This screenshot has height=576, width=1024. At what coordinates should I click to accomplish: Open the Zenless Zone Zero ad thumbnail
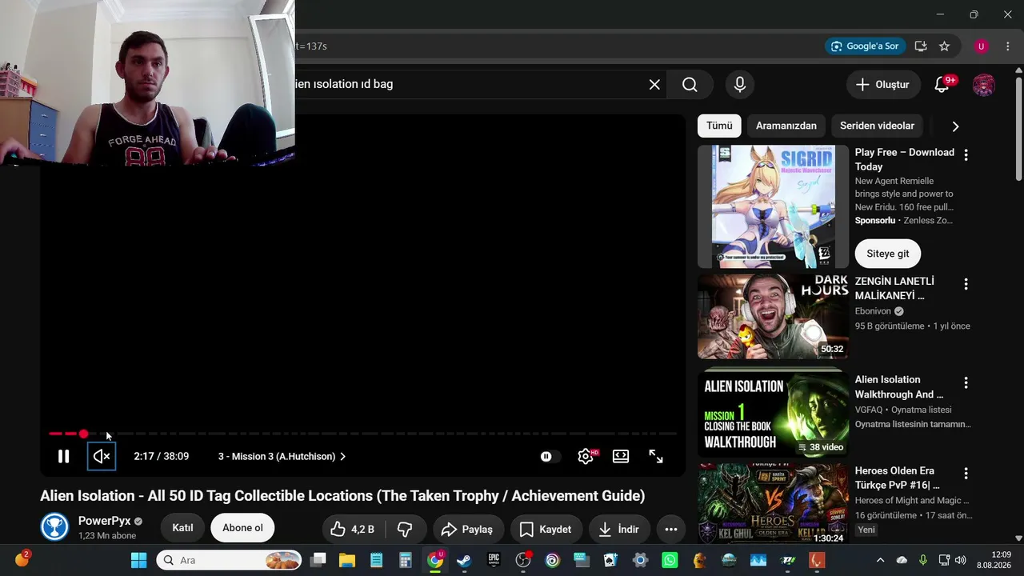[x=773, y=206]
